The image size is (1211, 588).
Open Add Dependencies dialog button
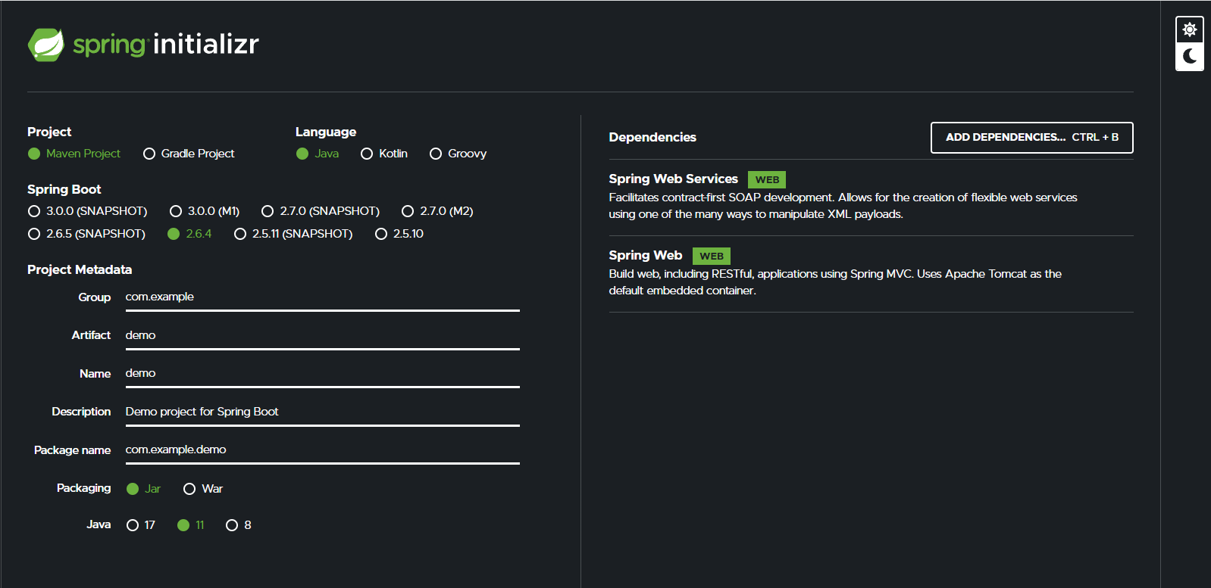(x=1032, y=138)
